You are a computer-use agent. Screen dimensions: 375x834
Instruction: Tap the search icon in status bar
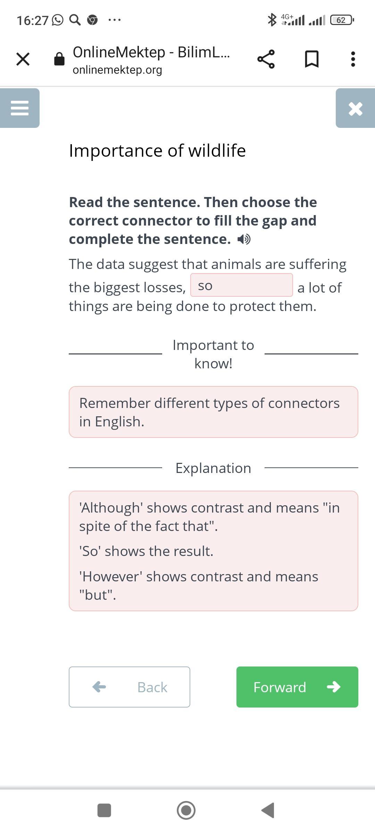[x=75, y=20]
